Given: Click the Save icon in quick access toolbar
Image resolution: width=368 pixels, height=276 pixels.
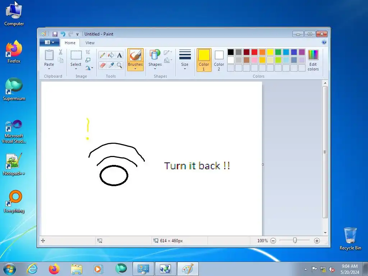Looking at the screenshot, I should pos(55,34).
